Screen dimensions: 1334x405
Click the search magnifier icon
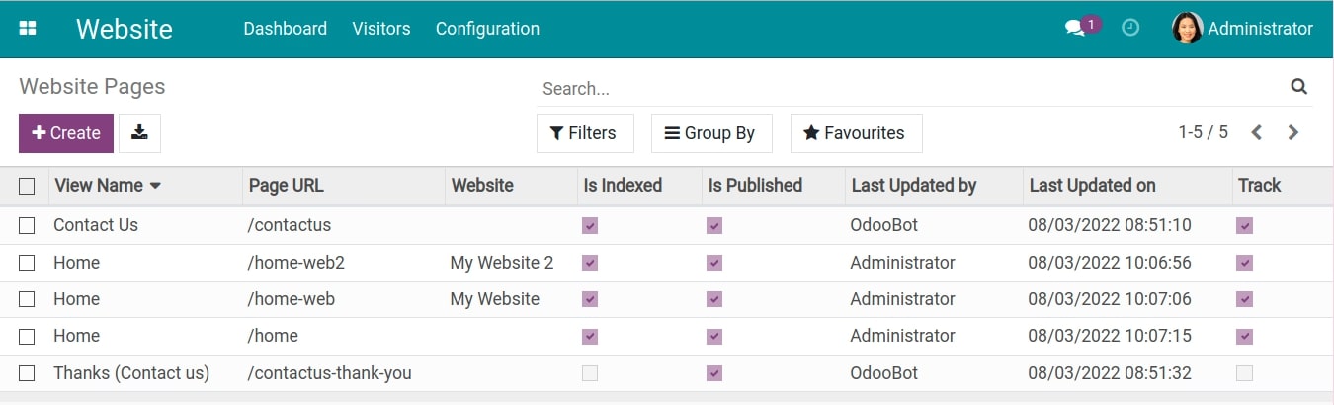tap(1298, 87)
